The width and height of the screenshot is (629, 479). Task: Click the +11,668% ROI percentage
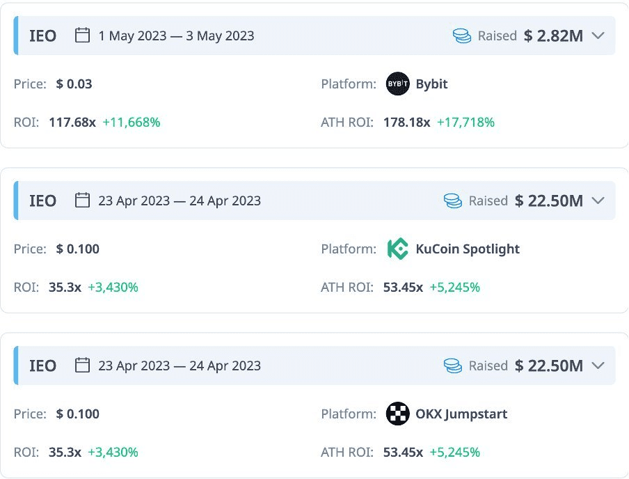point(132,123)
